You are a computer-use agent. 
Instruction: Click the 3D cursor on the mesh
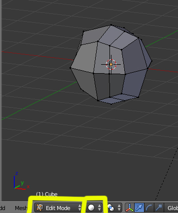pyautogui.click(x=111, y=64)
